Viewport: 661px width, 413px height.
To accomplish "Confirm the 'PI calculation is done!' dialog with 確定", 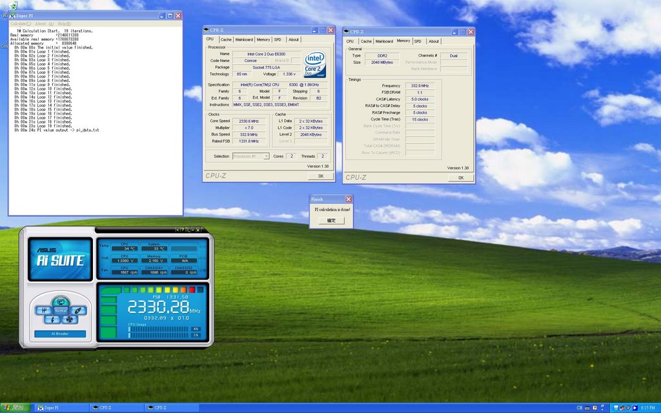I will click(x=331, y=221).
